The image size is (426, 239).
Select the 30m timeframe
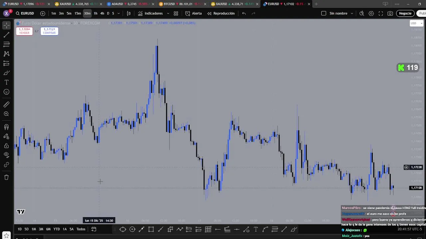[87, 13]
